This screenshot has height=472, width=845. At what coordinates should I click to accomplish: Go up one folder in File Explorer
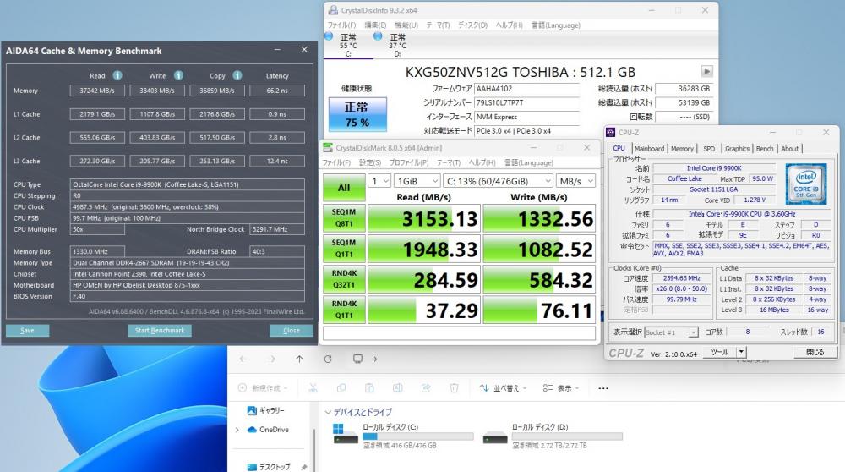299,359
